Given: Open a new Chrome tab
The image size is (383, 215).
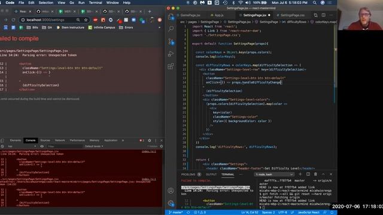Looking at the screenshot, I should click(x=150, y=11).
